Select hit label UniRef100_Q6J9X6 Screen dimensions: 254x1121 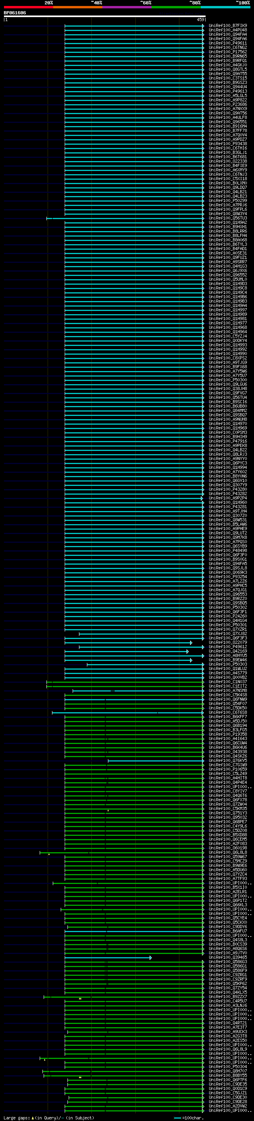pyautogui.click(x=228, y=271)
